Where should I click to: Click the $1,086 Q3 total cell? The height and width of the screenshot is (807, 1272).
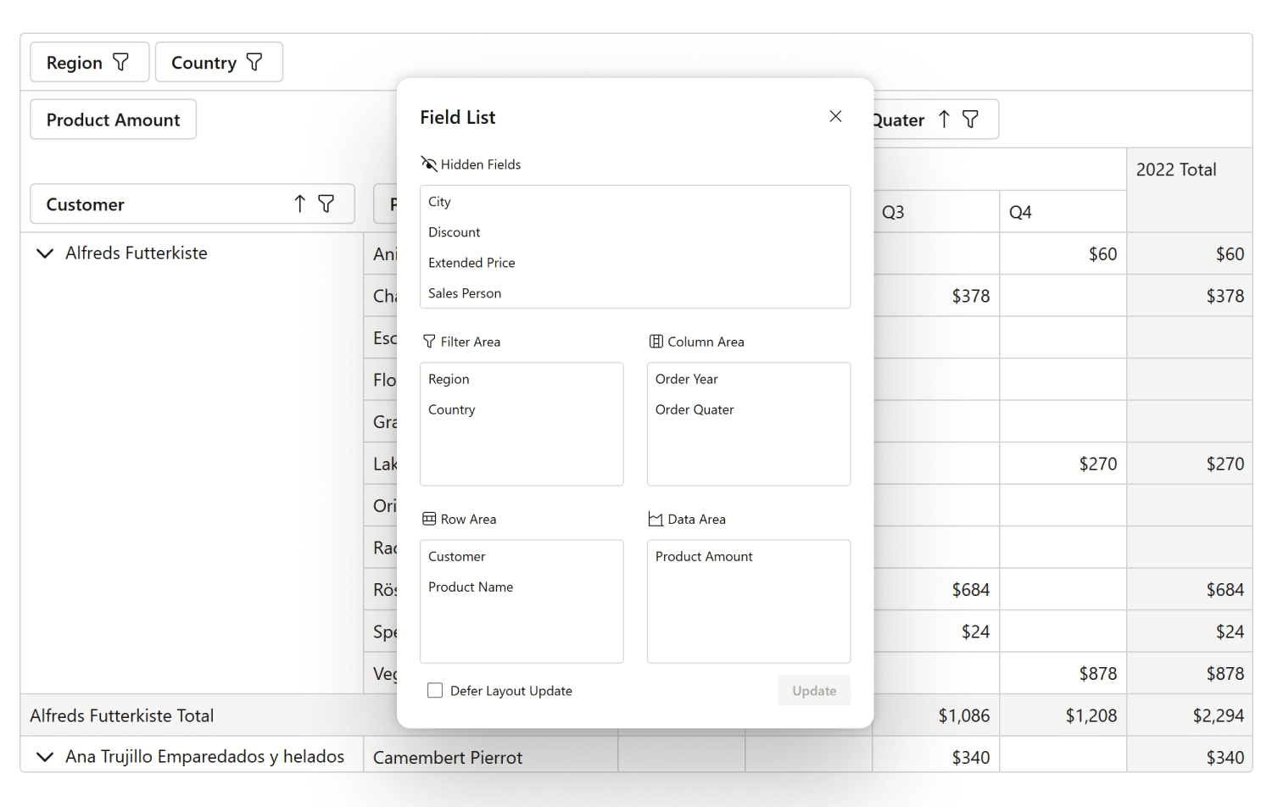click(x=936, y=715)
